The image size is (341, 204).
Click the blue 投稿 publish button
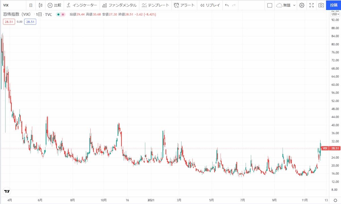334,5
